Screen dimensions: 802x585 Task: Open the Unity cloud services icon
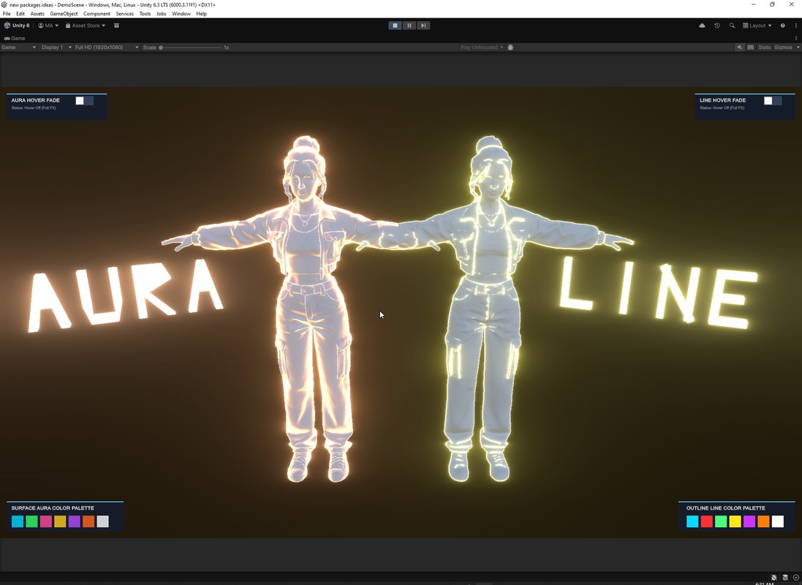pos(703,26)
